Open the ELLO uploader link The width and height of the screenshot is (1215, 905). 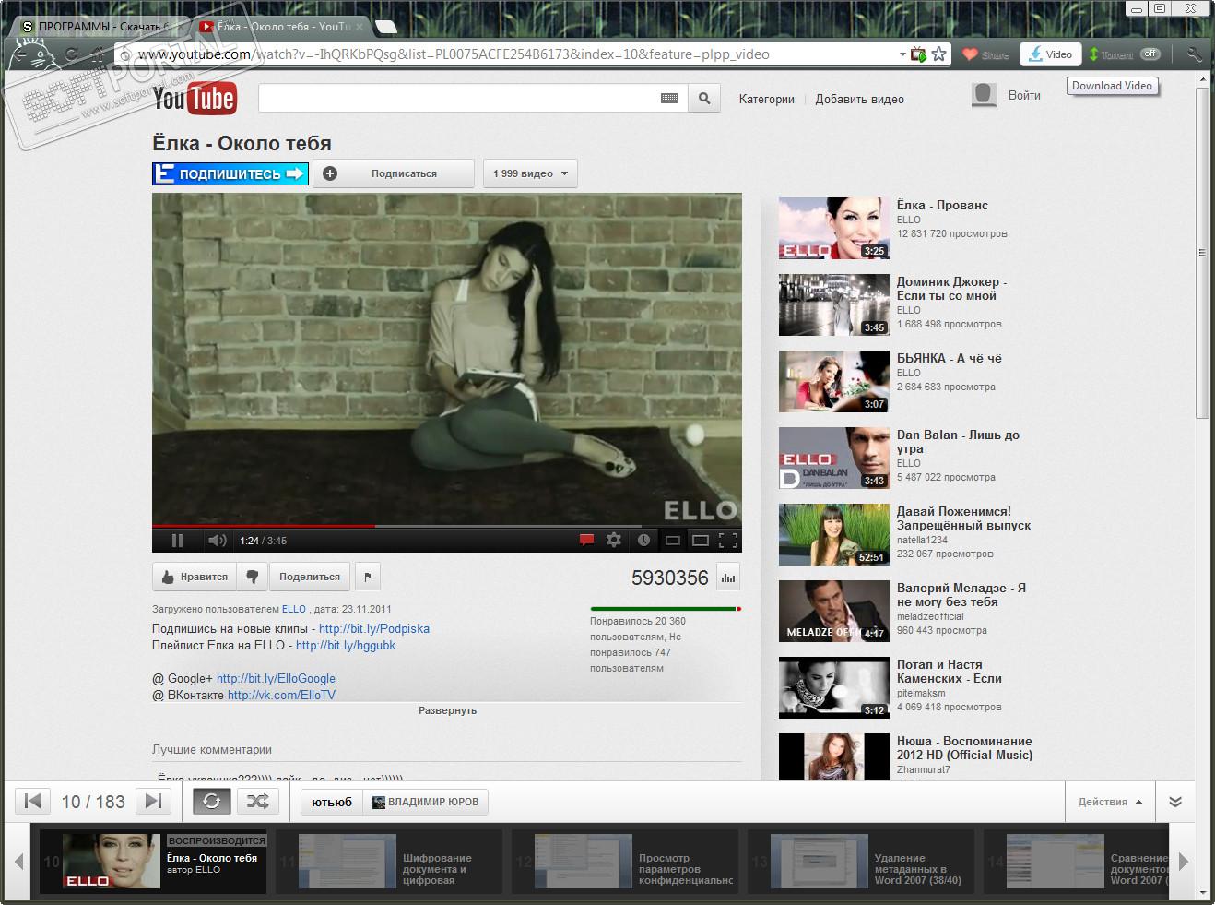(293, 609)
